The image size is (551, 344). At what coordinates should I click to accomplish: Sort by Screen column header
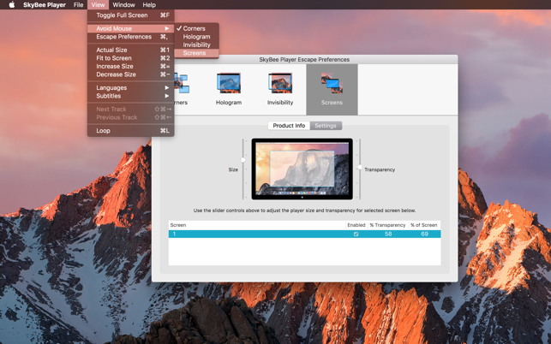(x=257, y=225)
